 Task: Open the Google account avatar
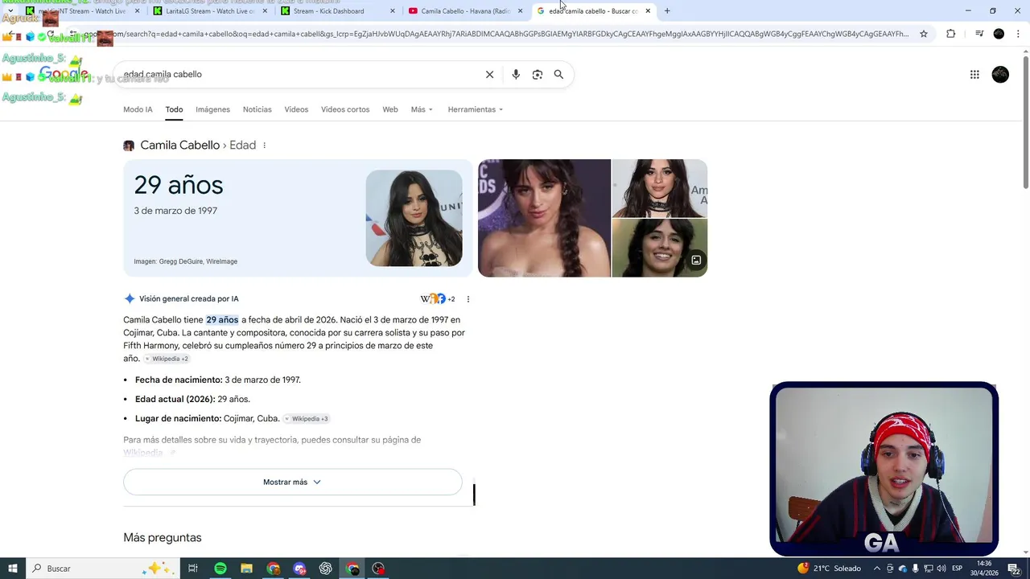[1000, 74]
